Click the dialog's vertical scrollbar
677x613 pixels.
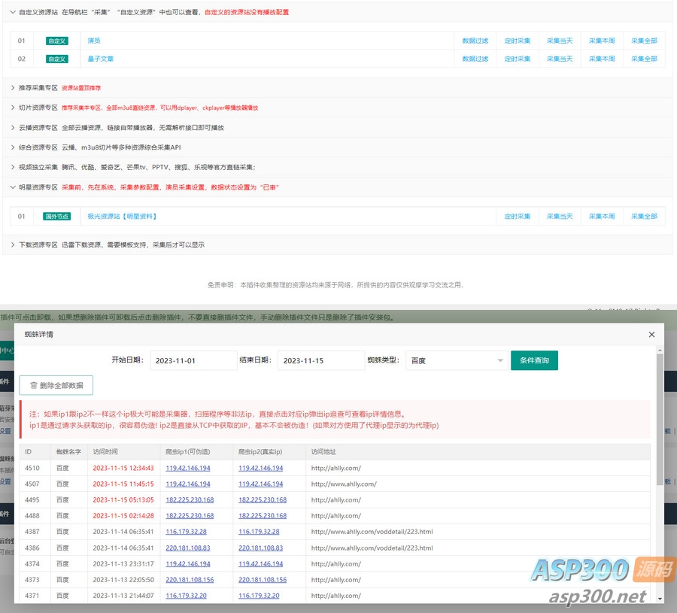click(660, 421)
